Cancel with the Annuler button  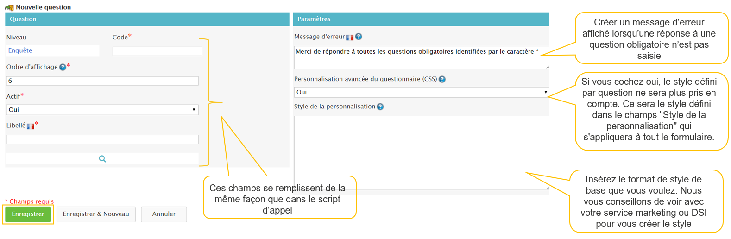tap(164, 214)
